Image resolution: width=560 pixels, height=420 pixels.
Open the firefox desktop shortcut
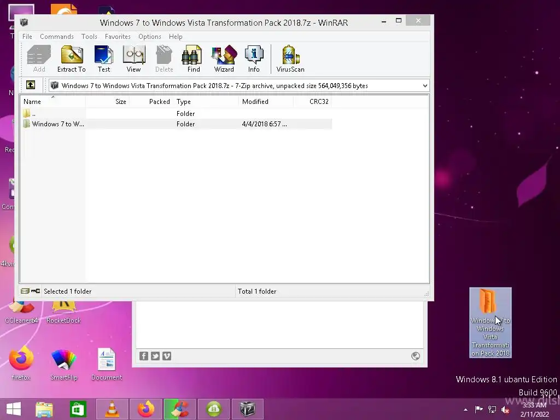(21, 363)
